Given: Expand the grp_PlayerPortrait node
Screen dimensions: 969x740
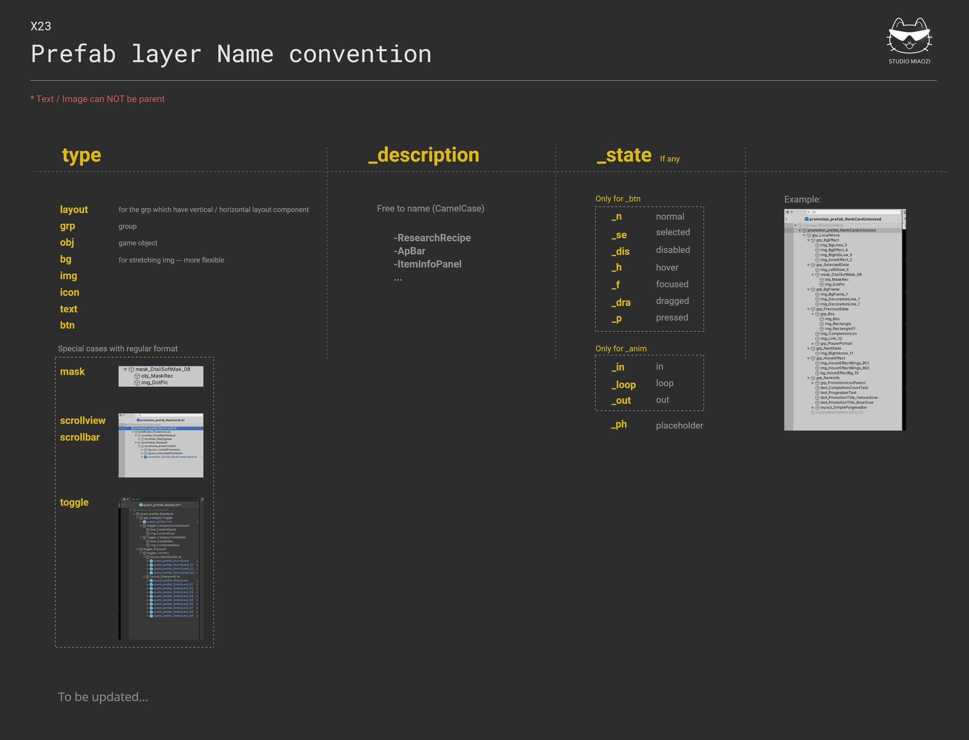Looking at the screenshot, I should [x=813, y=344].
